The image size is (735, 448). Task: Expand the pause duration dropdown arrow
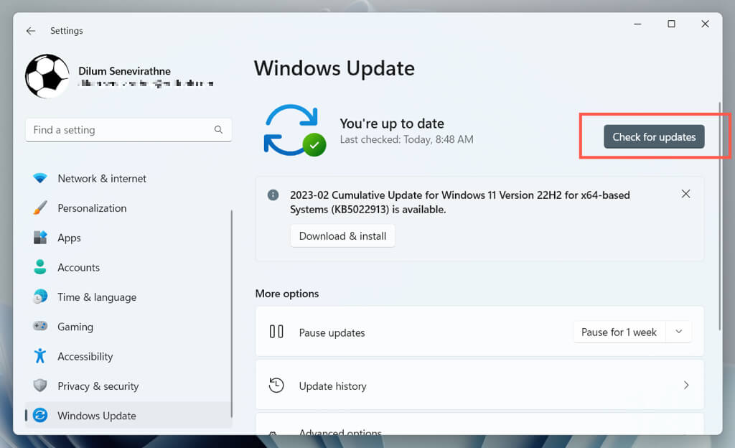(679, 332)
